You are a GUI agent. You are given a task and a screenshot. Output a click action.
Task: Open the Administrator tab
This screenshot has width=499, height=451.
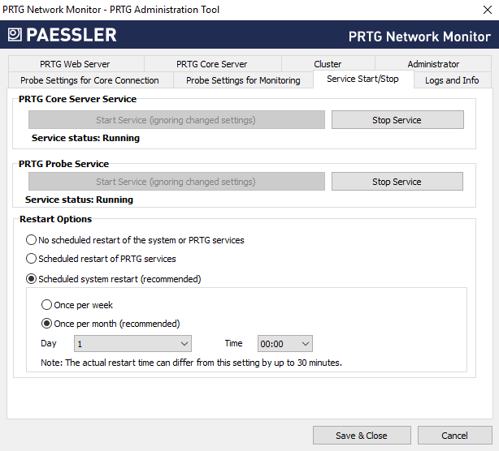(433, 64)
